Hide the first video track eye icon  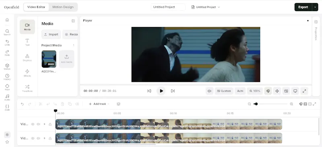click(x=33, y=124)
